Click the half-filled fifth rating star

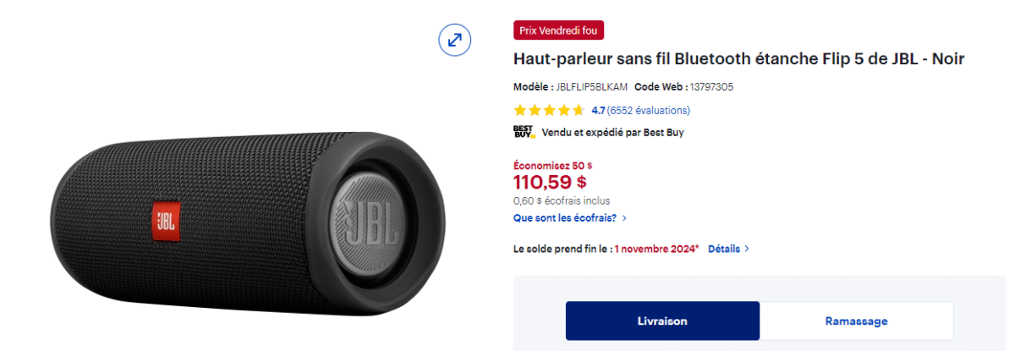coord(579,110)
